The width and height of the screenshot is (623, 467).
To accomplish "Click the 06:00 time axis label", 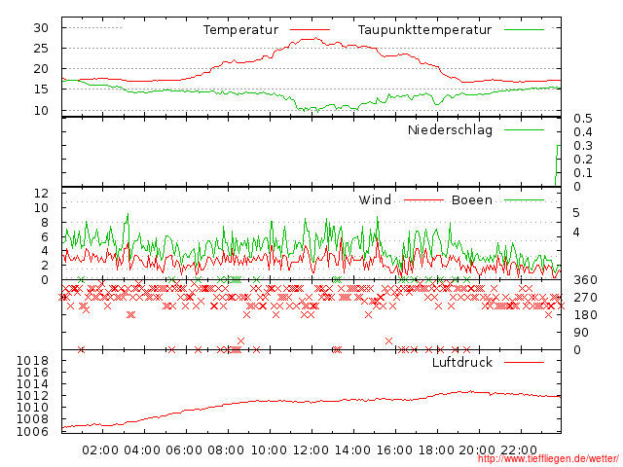I will click(x=184, y=450).
